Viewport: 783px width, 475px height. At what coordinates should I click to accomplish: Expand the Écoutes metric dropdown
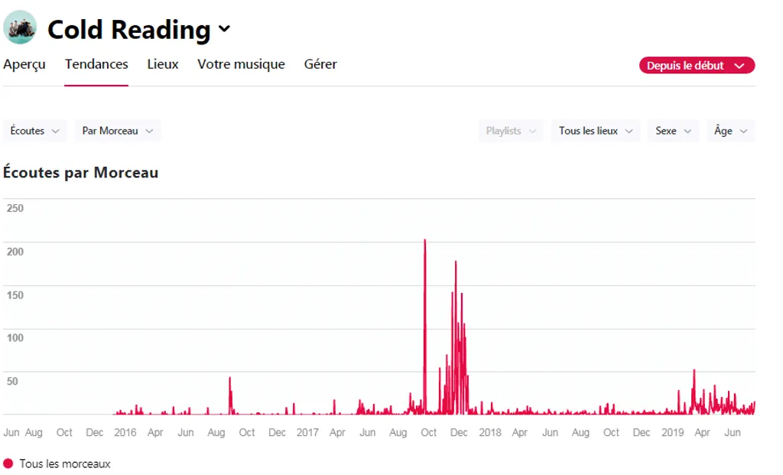click(34, 131)
